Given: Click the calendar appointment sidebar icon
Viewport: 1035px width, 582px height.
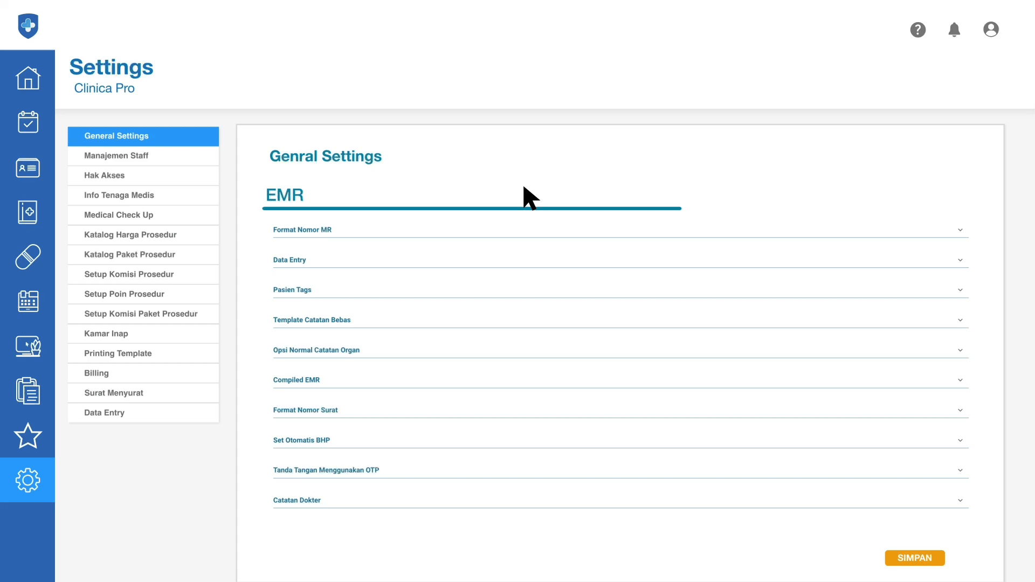Looking at the screenshot, I should click(27, 122).
